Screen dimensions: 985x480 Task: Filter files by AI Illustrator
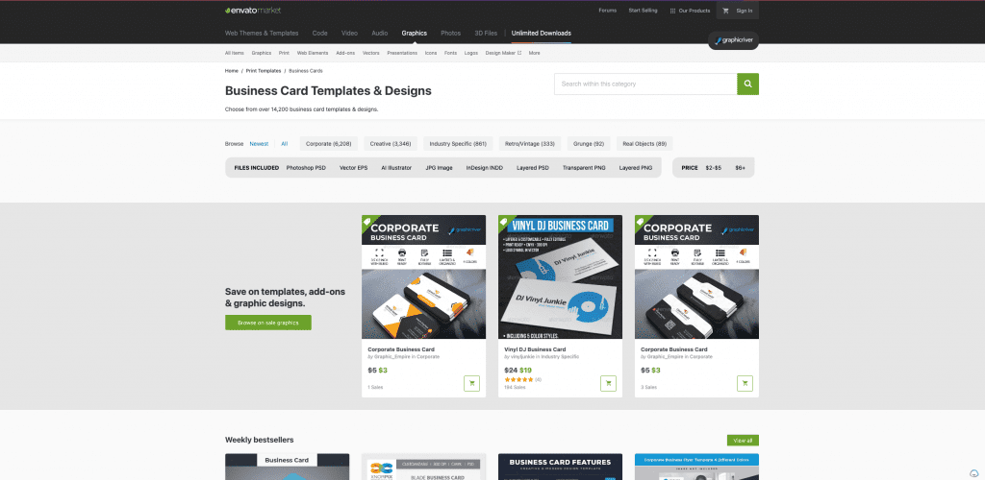pos(396,168)
